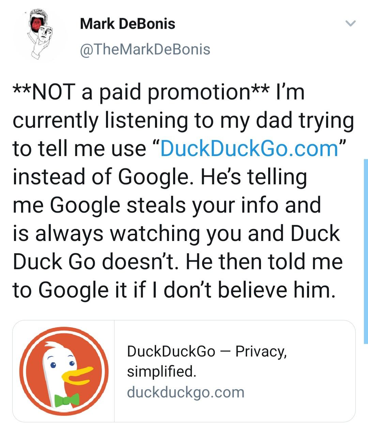Open the "DuckDuckGo — Privacy," card title
Image resolution: width=368 pixels, height=425 pixels.
tap(206, 351)
